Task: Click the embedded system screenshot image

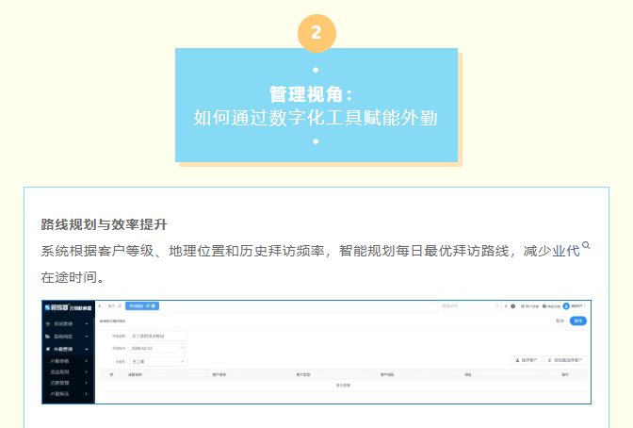Action: point(316,352)
